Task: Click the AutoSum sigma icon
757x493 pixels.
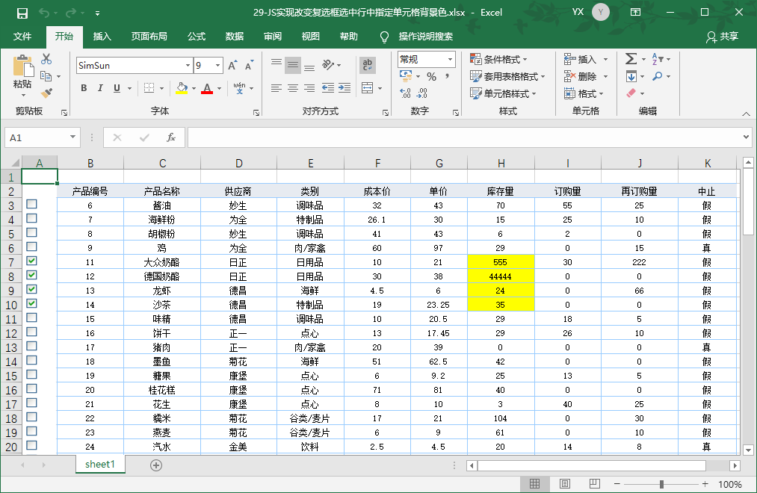Action: pos(631,59)
